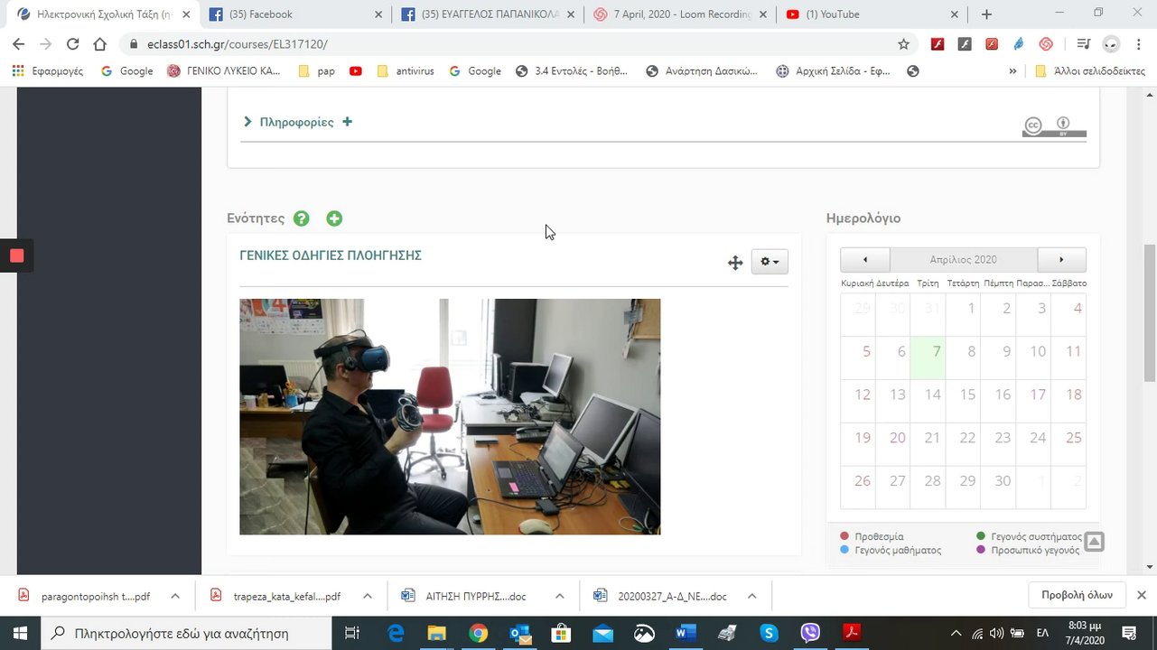Go to previous month in calendar
This screenshot has height=650, width=1157.
tap(864, 260)
